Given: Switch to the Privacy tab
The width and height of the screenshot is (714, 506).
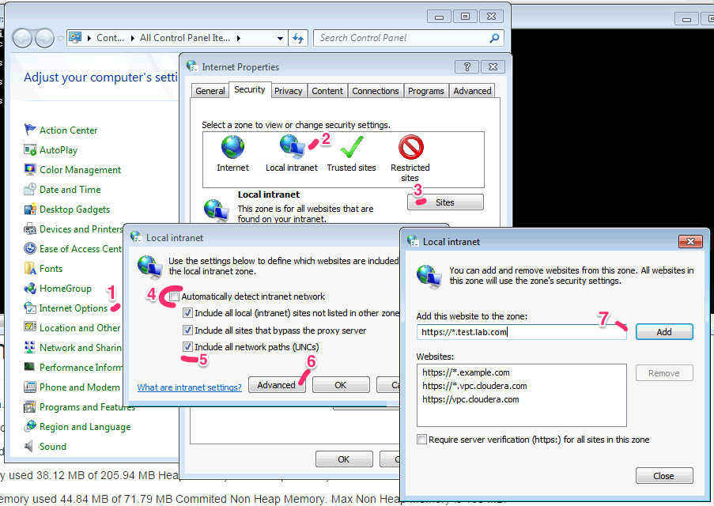Looking at the screenshot, I should (x=289, y=91).
